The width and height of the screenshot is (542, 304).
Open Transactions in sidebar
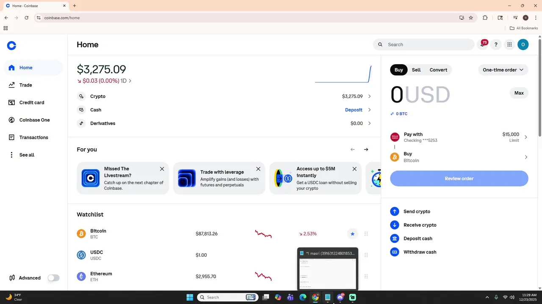point(33,138)
